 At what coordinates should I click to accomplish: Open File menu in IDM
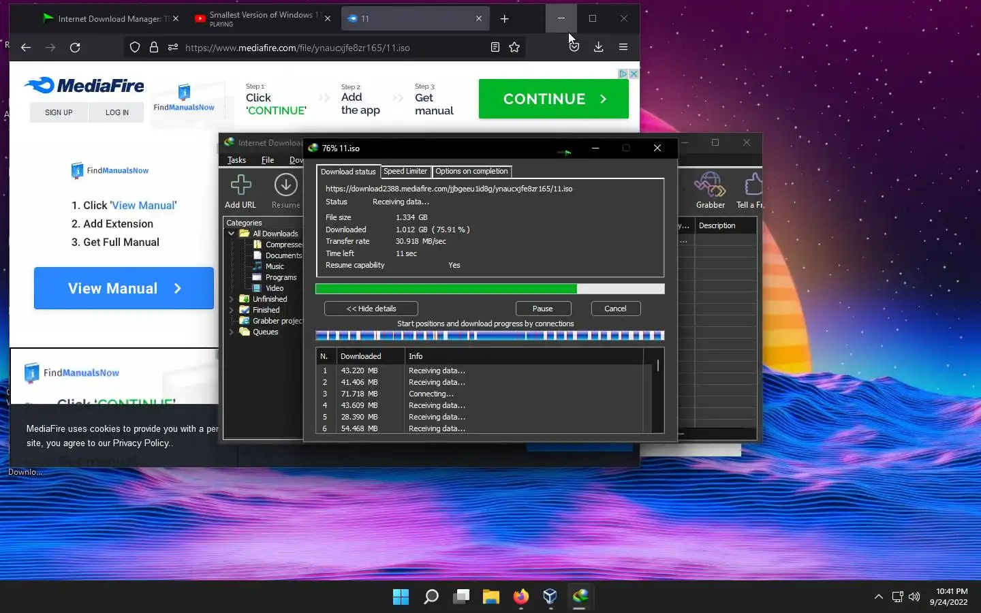point(268,160)
